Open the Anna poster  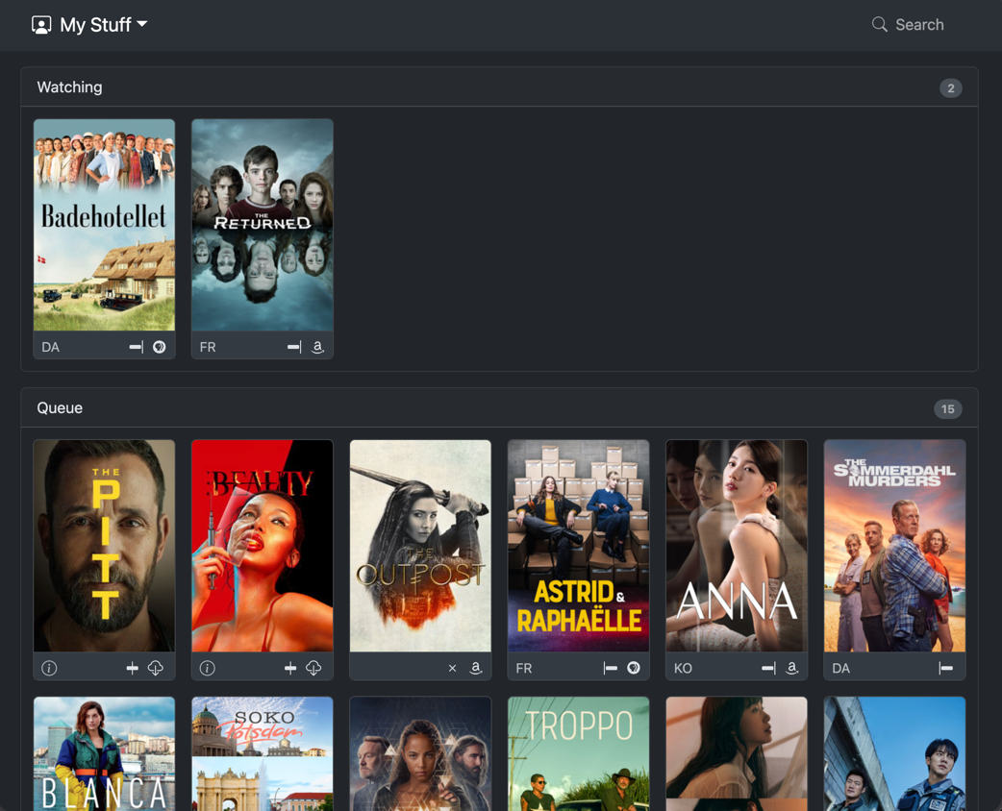pyautogui.click(x=737, y=546)
